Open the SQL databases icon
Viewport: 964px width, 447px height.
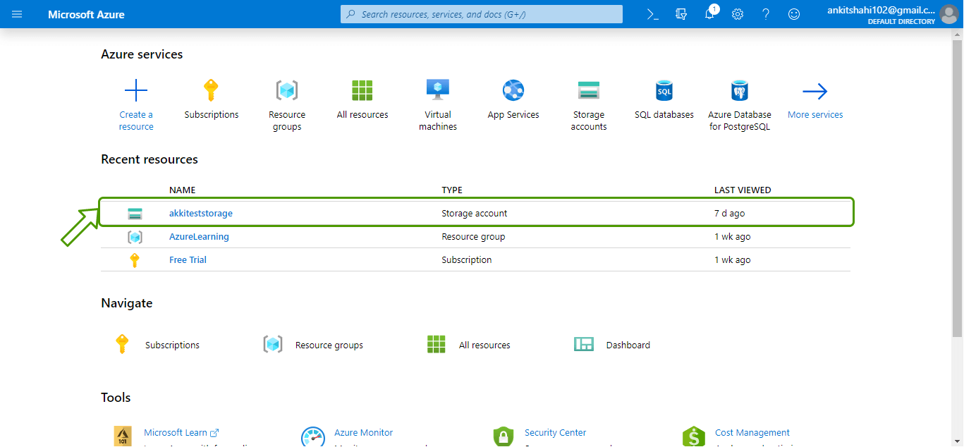664,90
